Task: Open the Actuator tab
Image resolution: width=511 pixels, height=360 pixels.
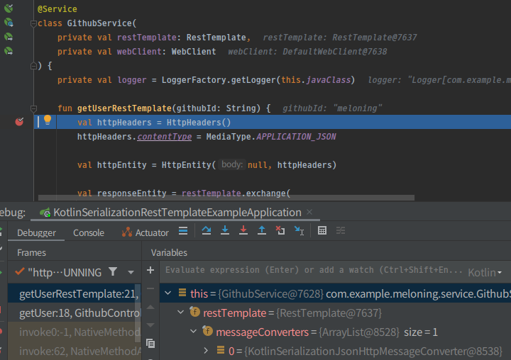Action: (x=145, y=232)
